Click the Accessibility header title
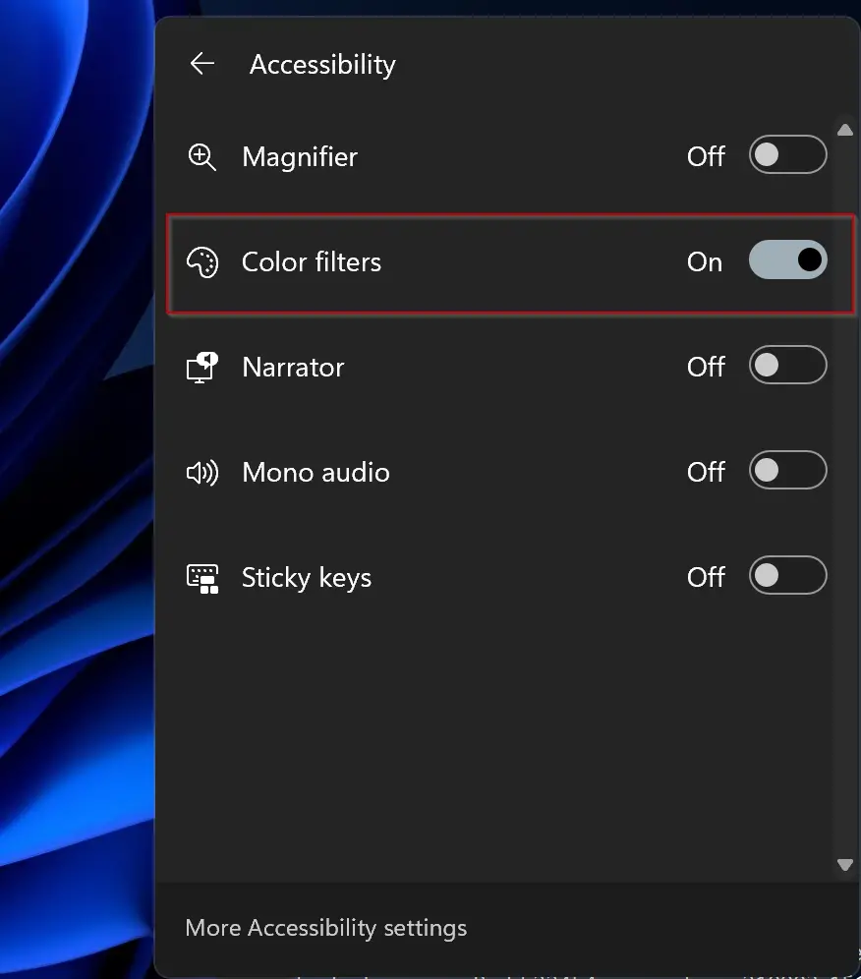This screenshot has width=861, height=979. pos(322,65)
